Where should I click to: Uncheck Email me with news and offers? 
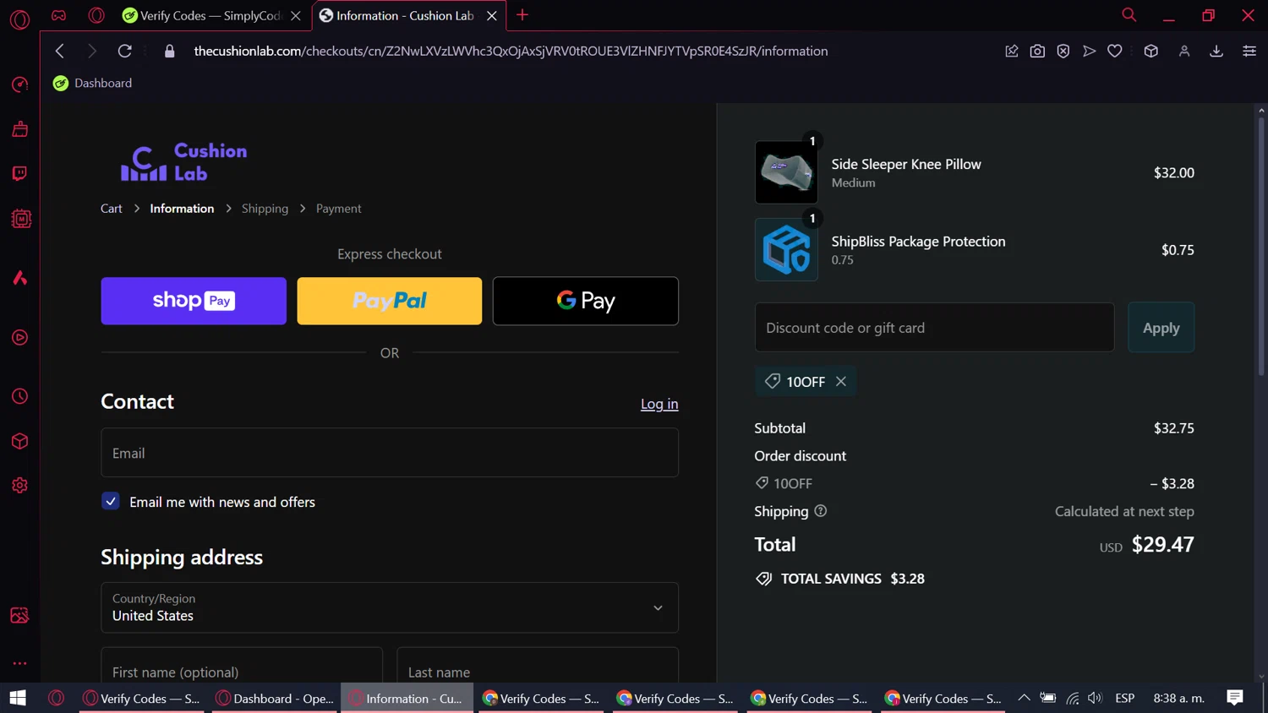click(111, 501)
